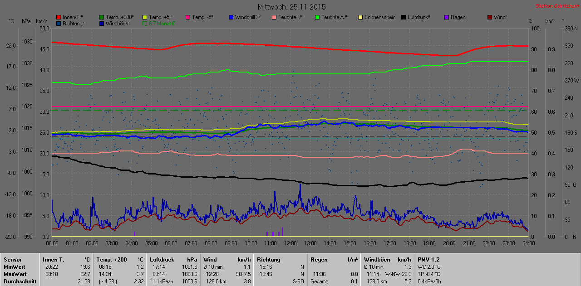581x286 pixels.
Task: Click the S-SO average direction value
Action: pos(298,281)
